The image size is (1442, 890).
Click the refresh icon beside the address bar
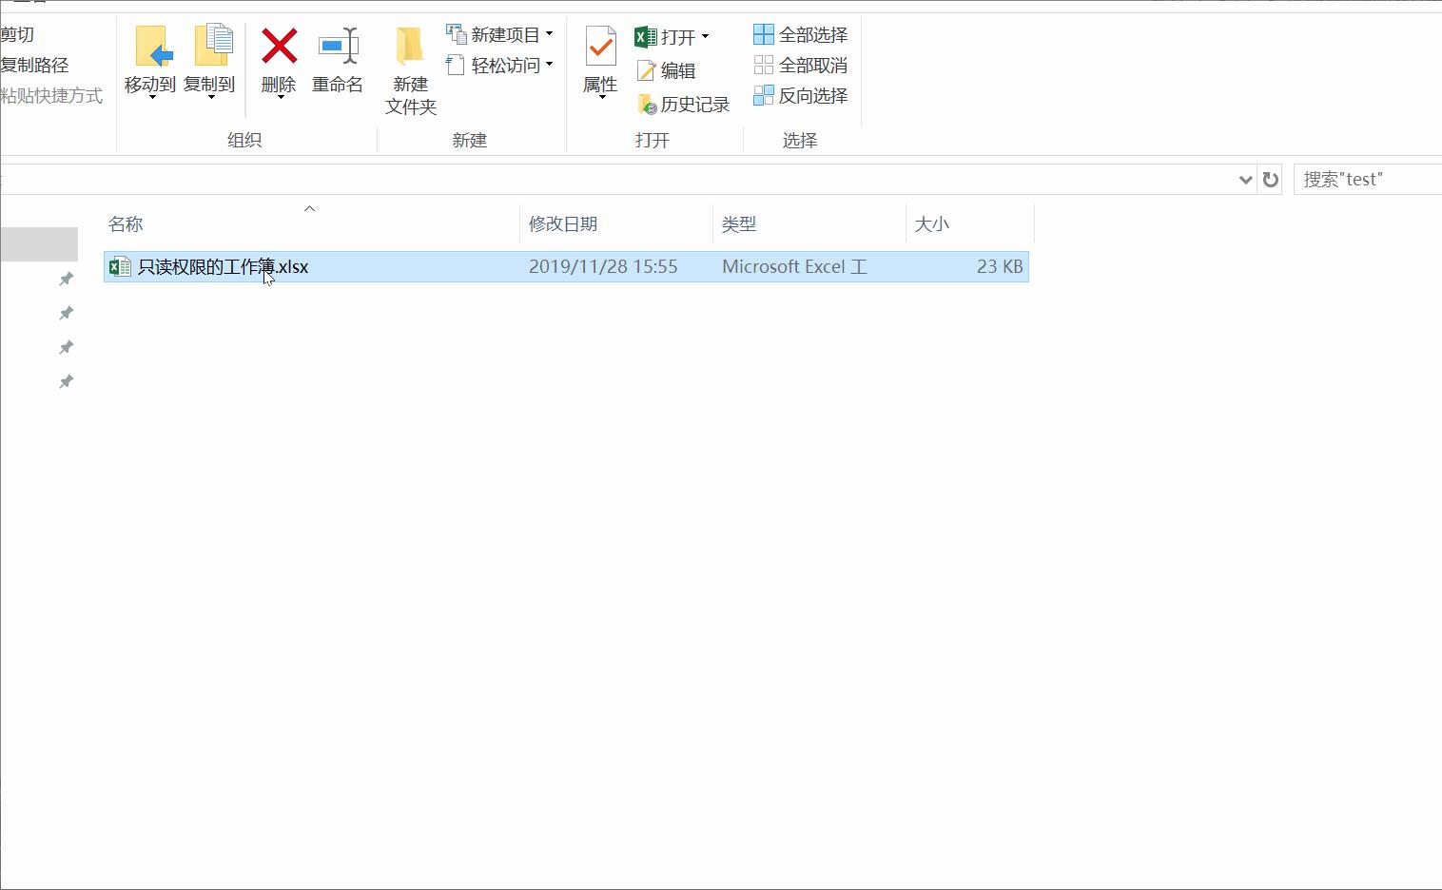coord(1270,179)
